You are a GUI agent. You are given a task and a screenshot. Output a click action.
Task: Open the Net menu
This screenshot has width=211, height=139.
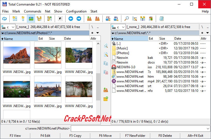48,11
